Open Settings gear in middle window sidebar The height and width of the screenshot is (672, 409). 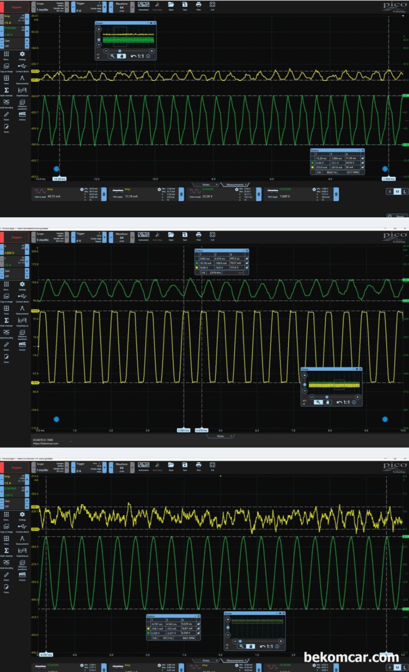pyautogui.click(x=22, y=284)
